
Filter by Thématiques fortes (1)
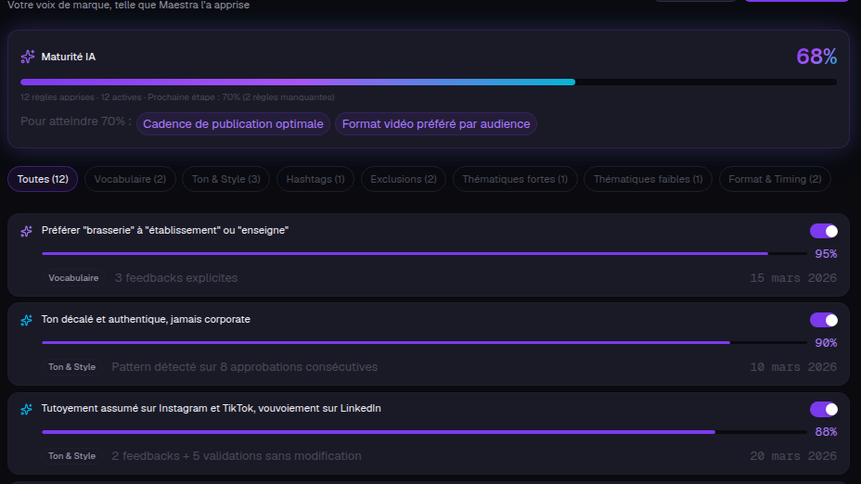[515, 179]
